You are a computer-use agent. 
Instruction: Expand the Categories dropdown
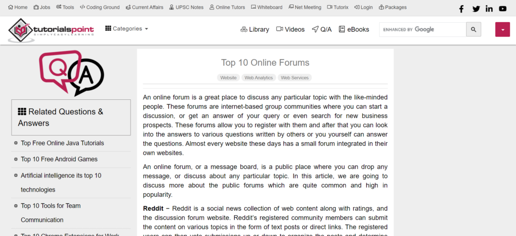click(x=126, y=29)
